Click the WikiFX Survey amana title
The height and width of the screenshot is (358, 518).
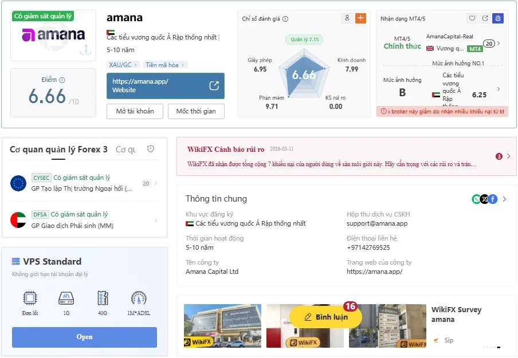click(x=456, y=314)
